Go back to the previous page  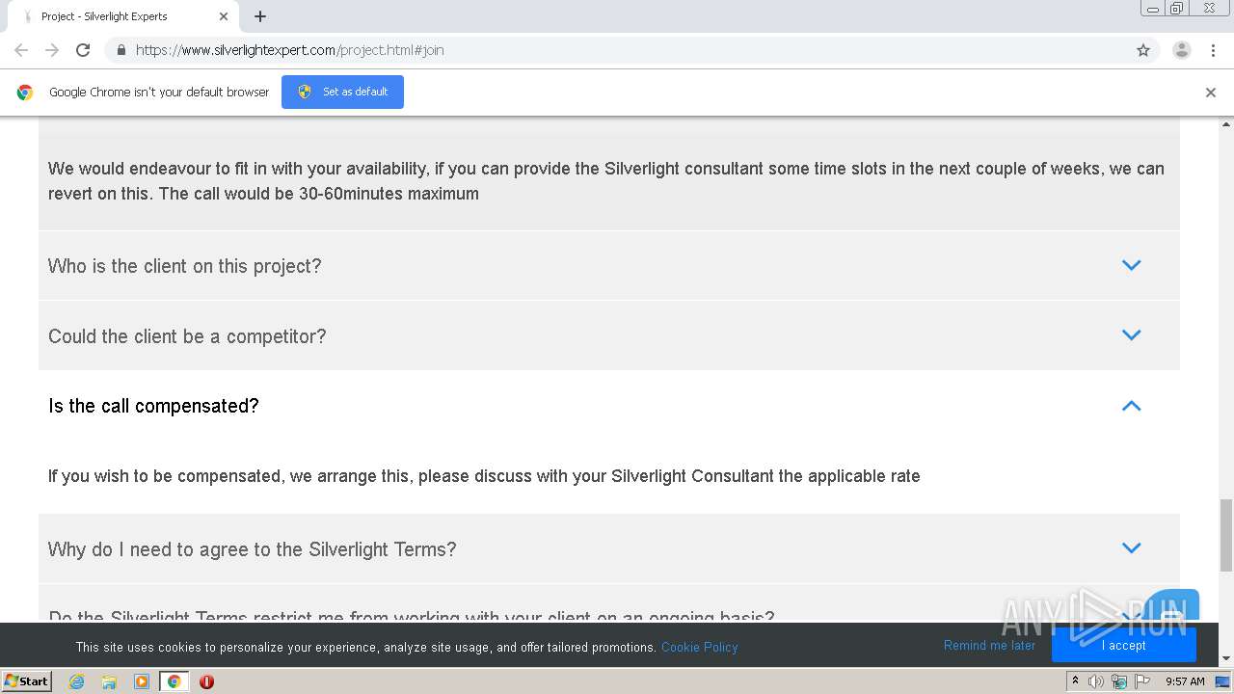coord(21,50)
